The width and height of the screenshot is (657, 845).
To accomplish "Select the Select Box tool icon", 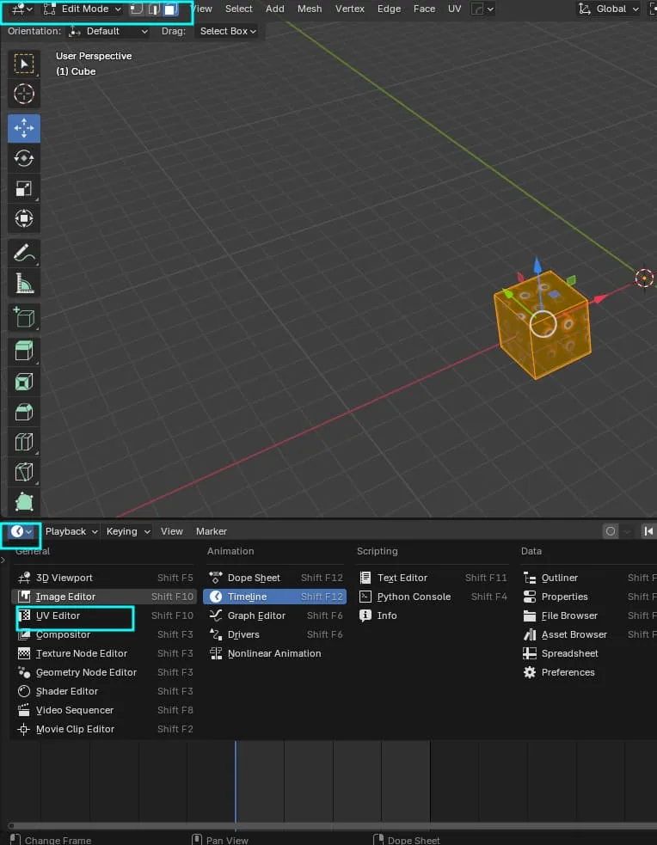I will [24, 64].
